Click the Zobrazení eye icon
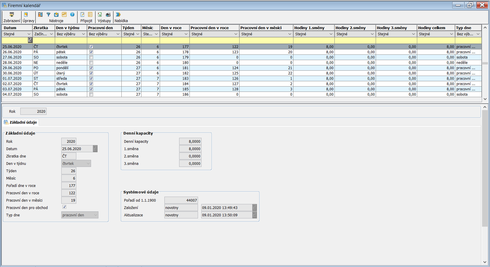Screen dimensions: 490x267 (x=12, y=15)
